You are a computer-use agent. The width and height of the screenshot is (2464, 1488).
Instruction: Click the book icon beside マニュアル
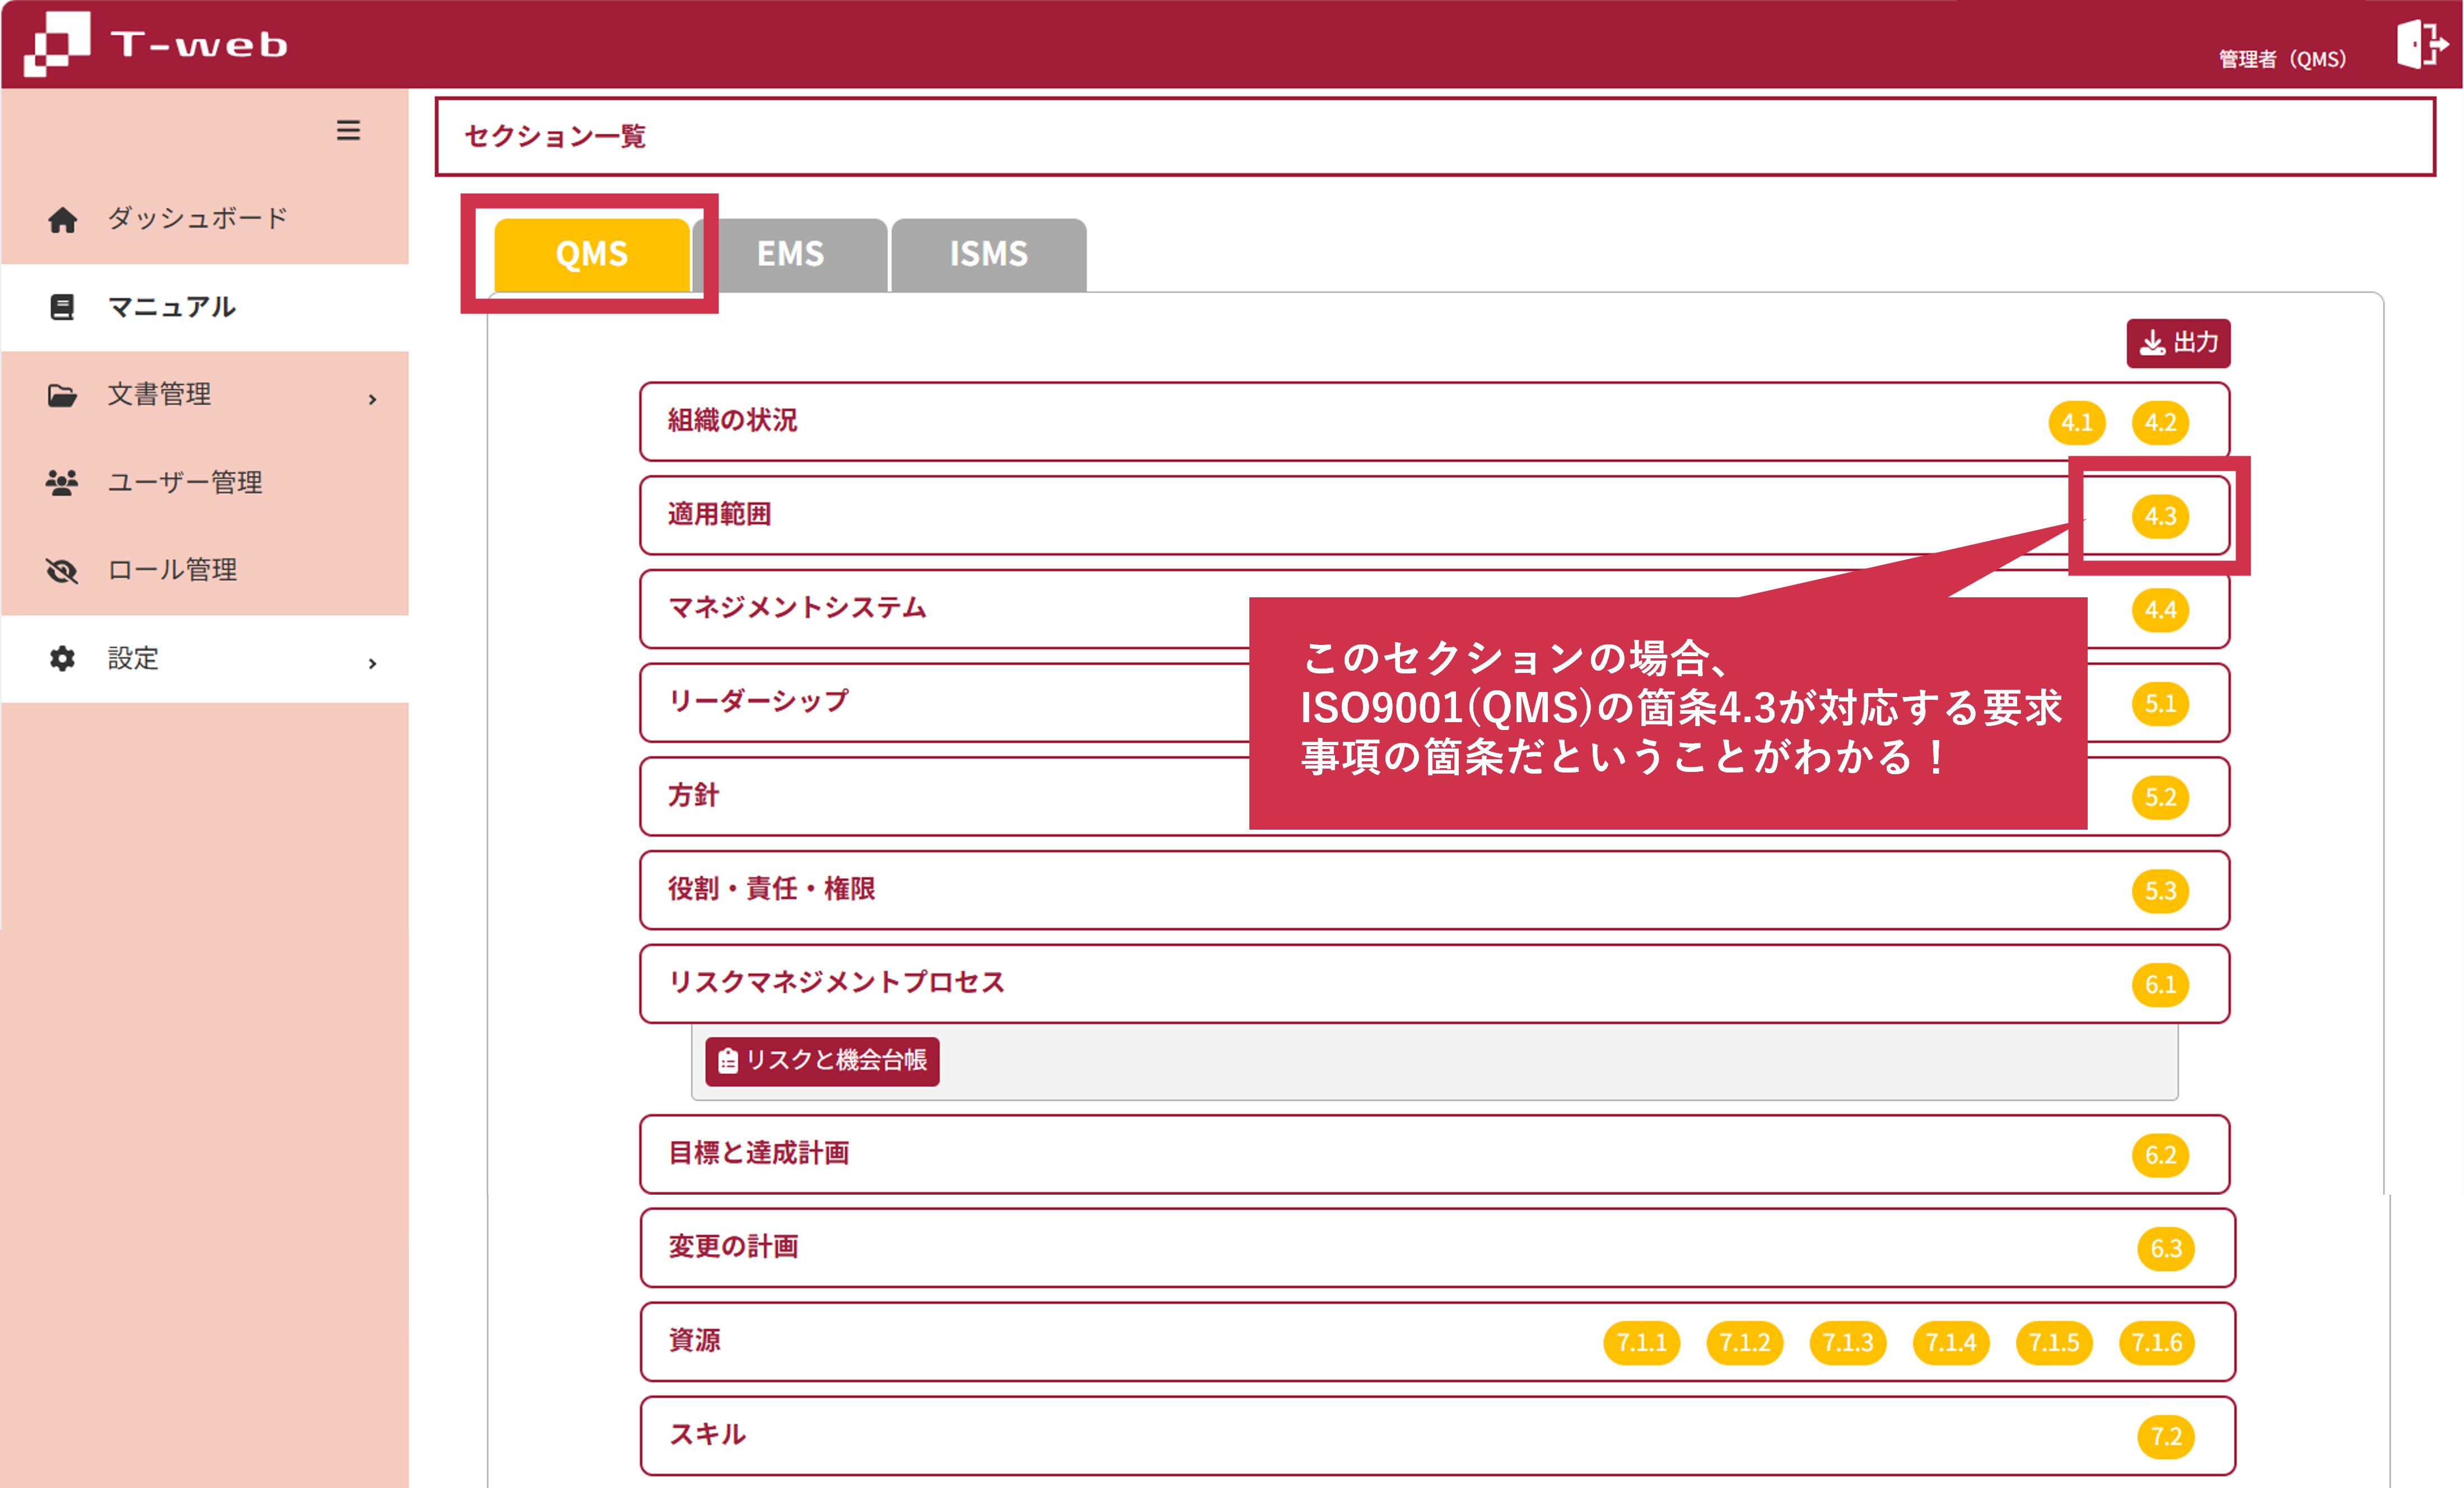click(x=62, y=307)
